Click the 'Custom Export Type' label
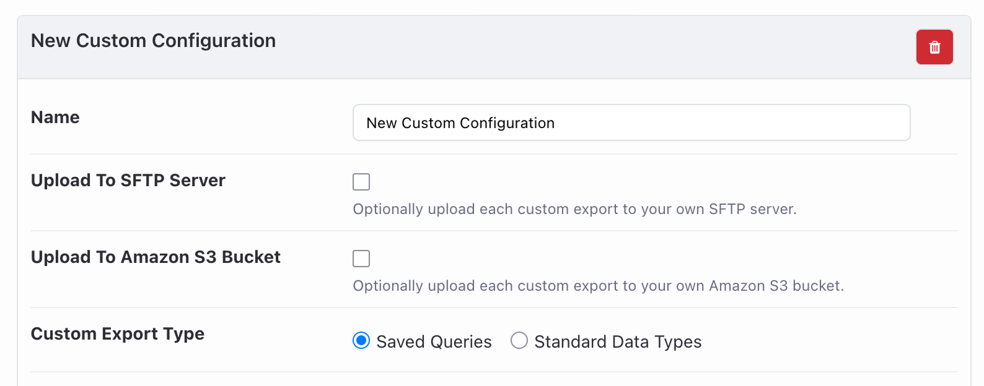The width and height of the screenshot is (984, 386). tap(118, 334)
